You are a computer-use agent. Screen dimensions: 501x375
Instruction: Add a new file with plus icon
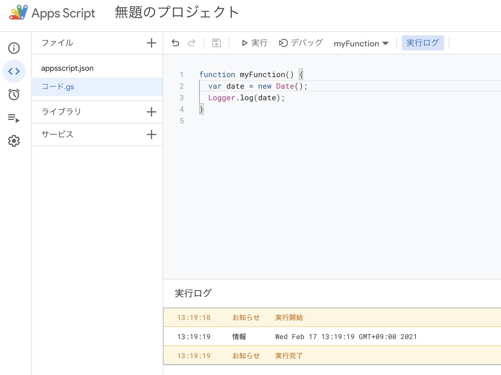tap(151, 43)
